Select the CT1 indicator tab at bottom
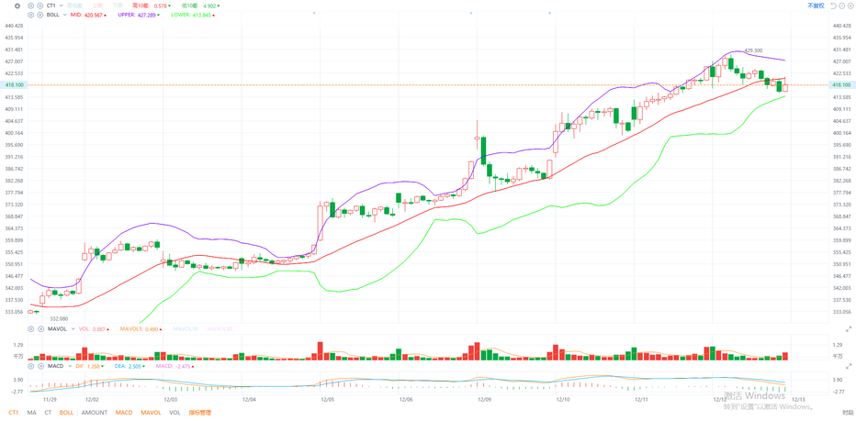This screenshot has height=421, width=856. click(13, 413)
